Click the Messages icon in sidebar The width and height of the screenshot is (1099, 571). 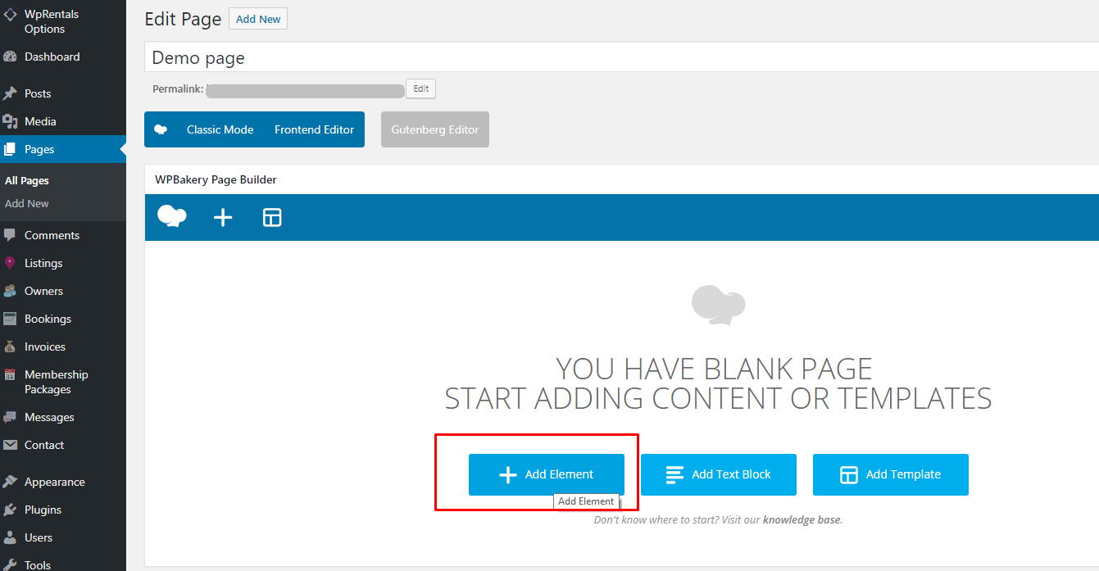(10, 417)
